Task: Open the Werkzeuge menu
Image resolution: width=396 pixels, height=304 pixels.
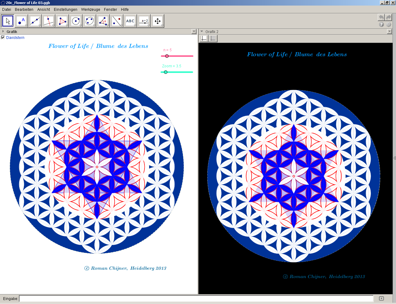Action: coord(91,10)
